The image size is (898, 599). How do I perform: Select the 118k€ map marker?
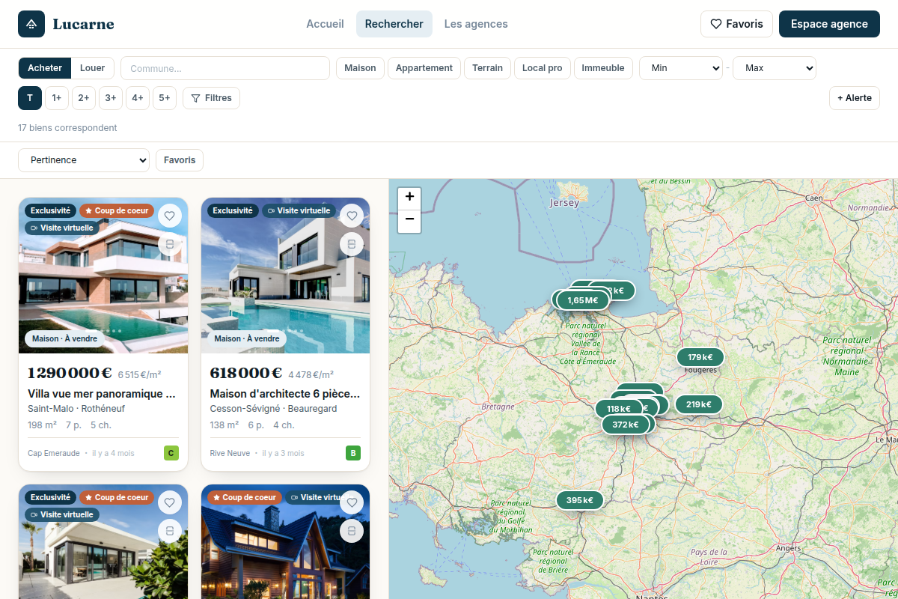pyautogui.click(x=618, y=409)
